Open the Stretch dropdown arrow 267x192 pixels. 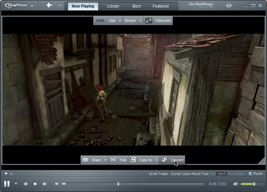click(x=140, y=21)
